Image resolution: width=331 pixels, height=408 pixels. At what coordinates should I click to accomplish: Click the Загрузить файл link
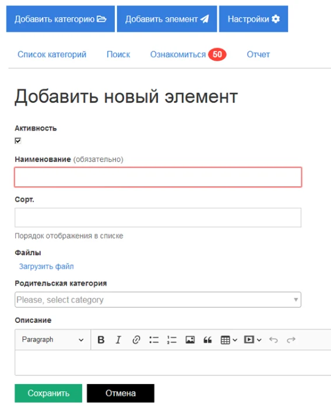tap(46, 266)
